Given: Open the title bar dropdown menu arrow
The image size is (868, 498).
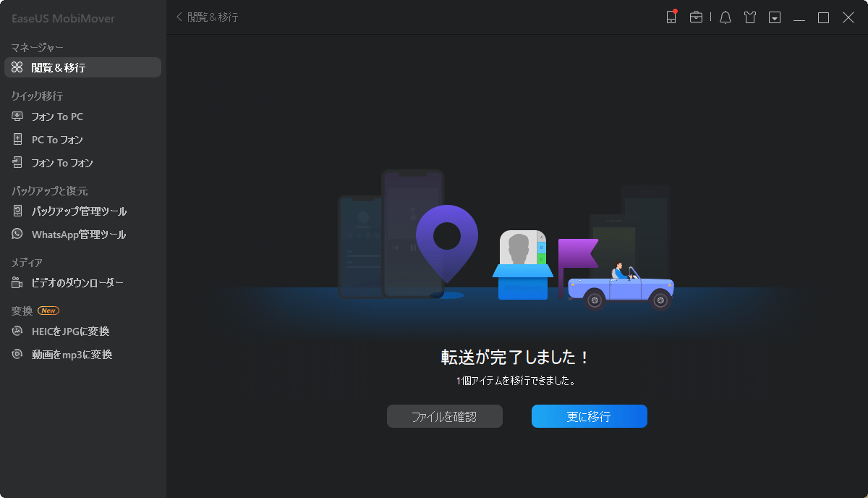Looking at the screenshot, I should [774, 17].
